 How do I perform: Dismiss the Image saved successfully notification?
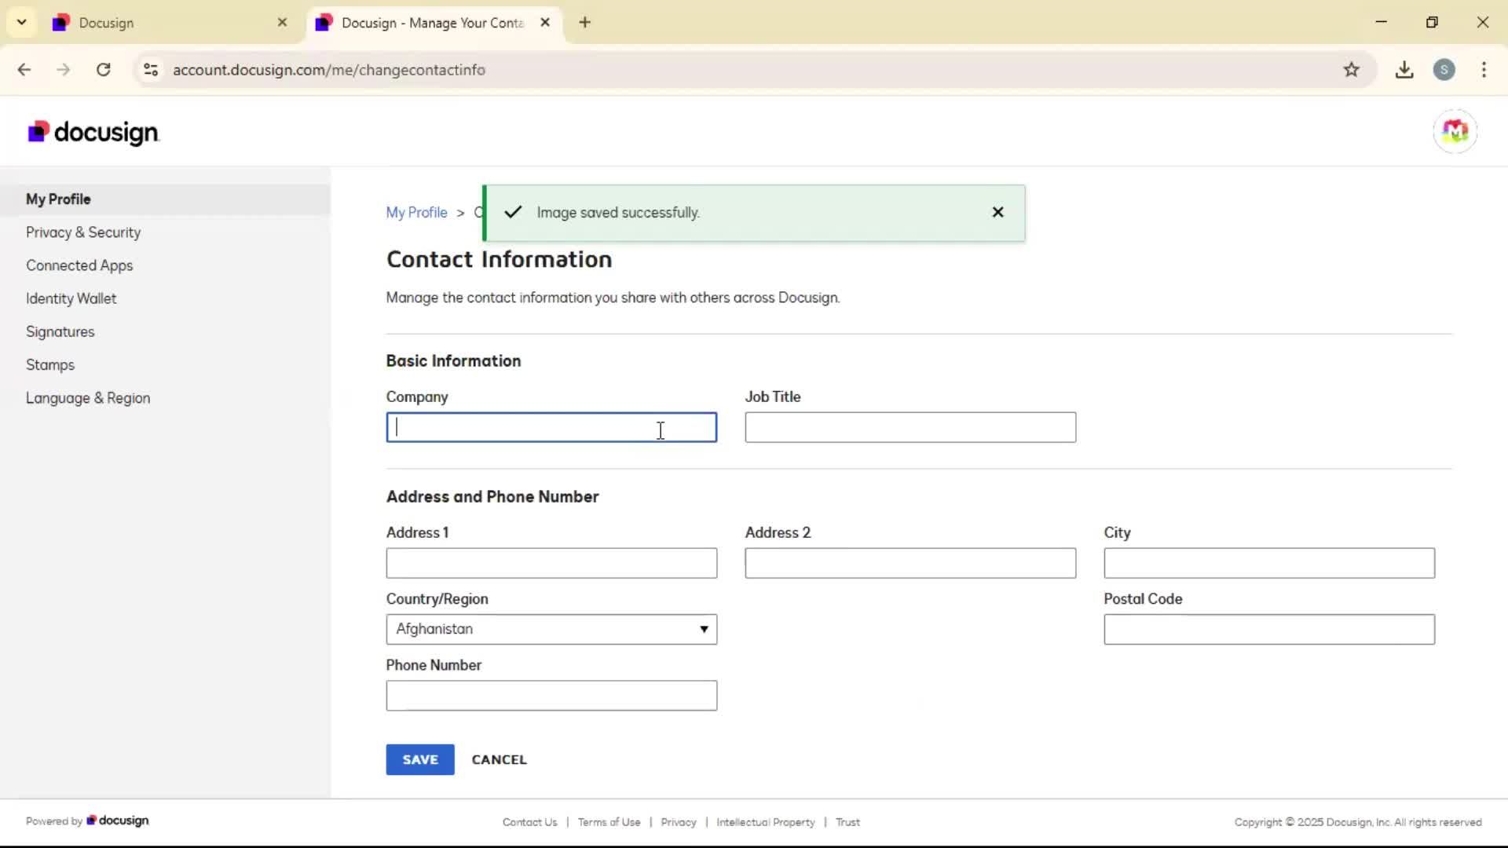997,212
